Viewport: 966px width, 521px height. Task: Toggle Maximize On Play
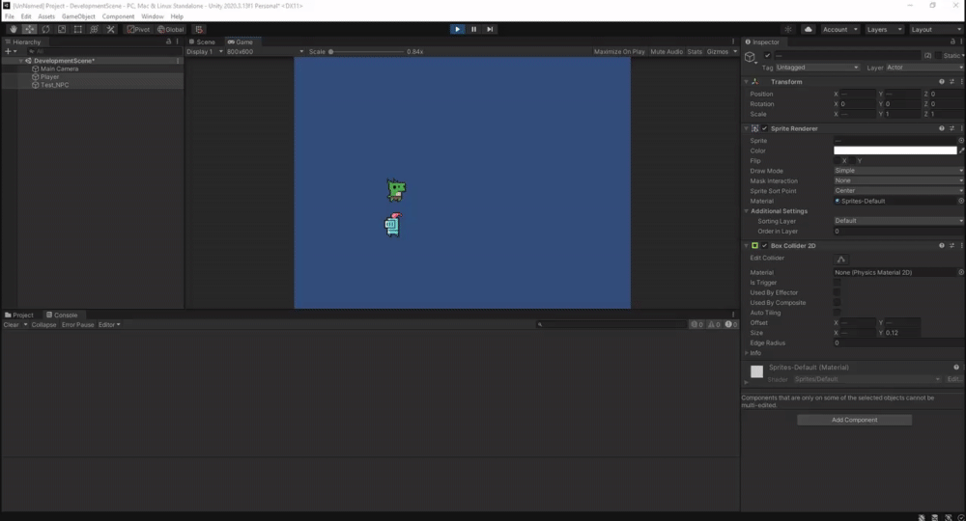click(619, 52)
